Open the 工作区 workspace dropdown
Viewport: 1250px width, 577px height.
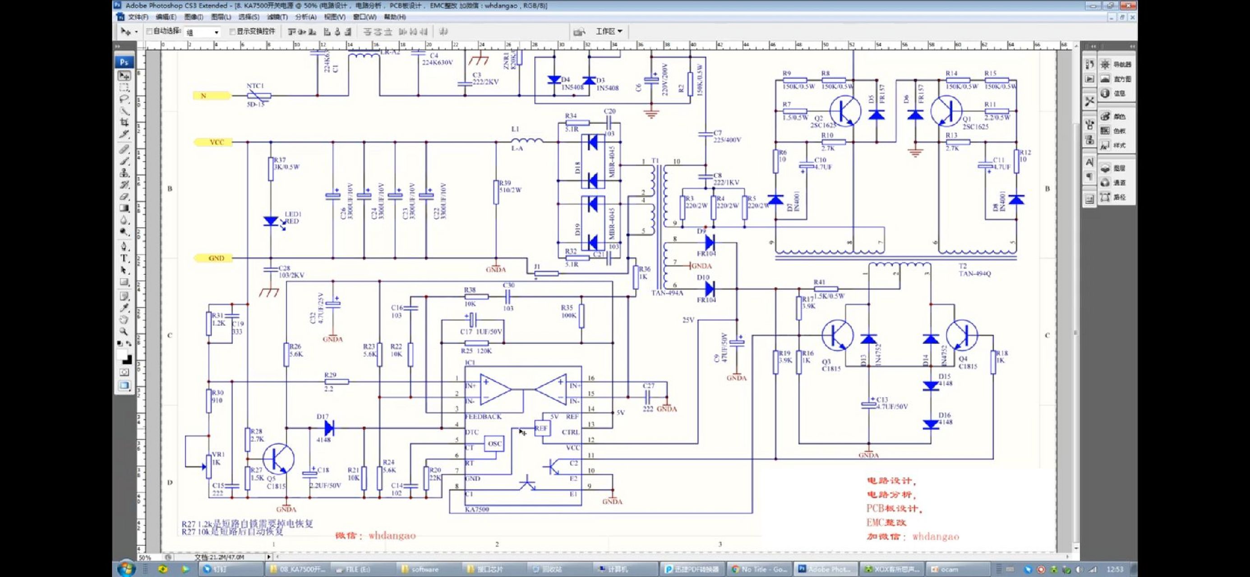tap(609, 32)
